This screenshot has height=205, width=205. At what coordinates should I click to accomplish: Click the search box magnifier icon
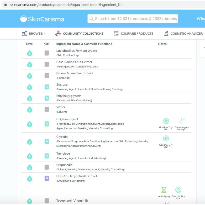[x=91, y=19]
